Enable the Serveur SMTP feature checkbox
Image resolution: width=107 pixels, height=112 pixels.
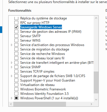pyautogui.click(x=16, y=36)
